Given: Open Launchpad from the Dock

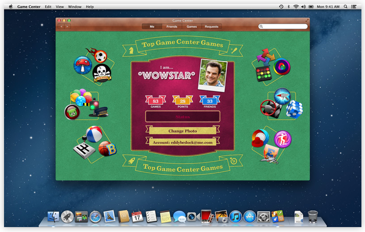Looking at the screenshot, I should click(67, 217).
